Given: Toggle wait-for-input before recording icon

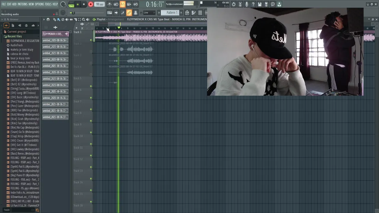Looking at the screenshot, I should click(116, 4).
